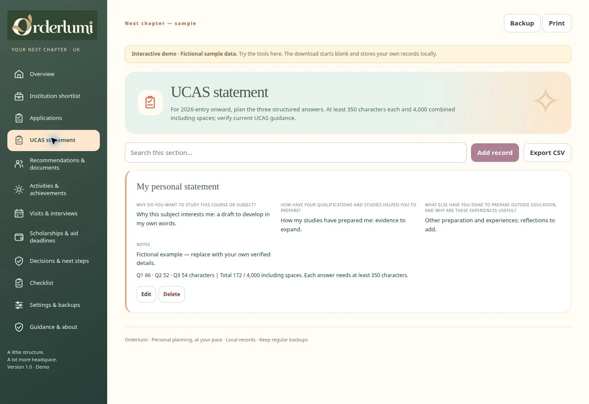
Task: Click the 'UCAS statement' page heading
Action: (x=219, y=92)
